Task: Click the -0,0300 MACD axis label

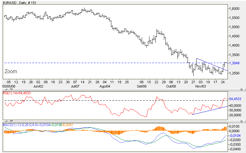Action: [234, 144]
